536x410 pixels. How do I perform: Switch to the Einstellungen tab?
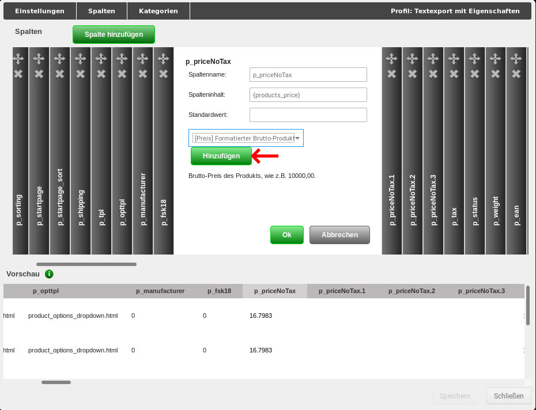pyautogui.click(x=39, y=10)
